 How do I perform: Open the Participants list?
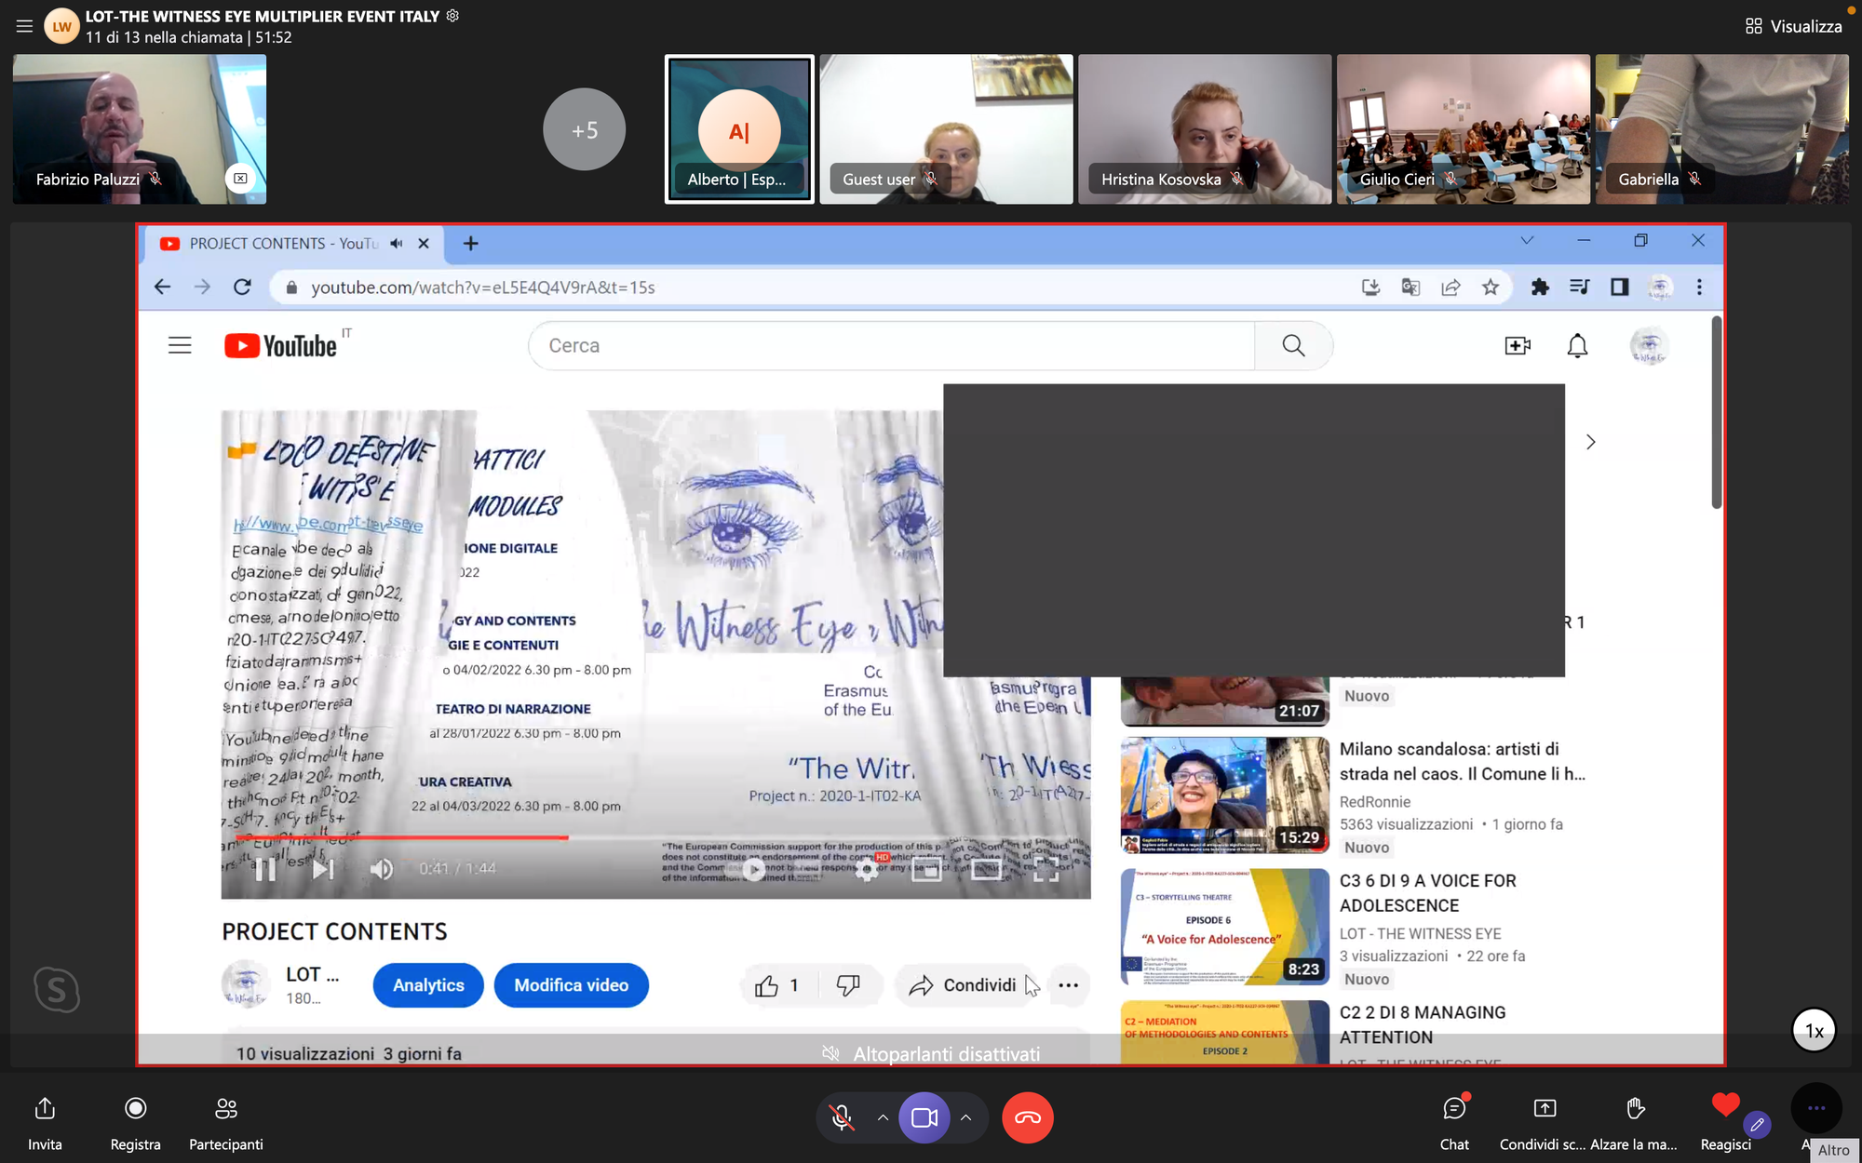[226, 1109]
